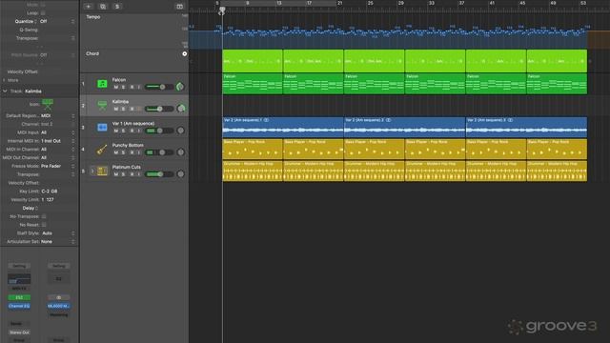Open the Quantize dropdown set to Off
The height and width of the screenshot is (343, 610).
pos(57,21)
